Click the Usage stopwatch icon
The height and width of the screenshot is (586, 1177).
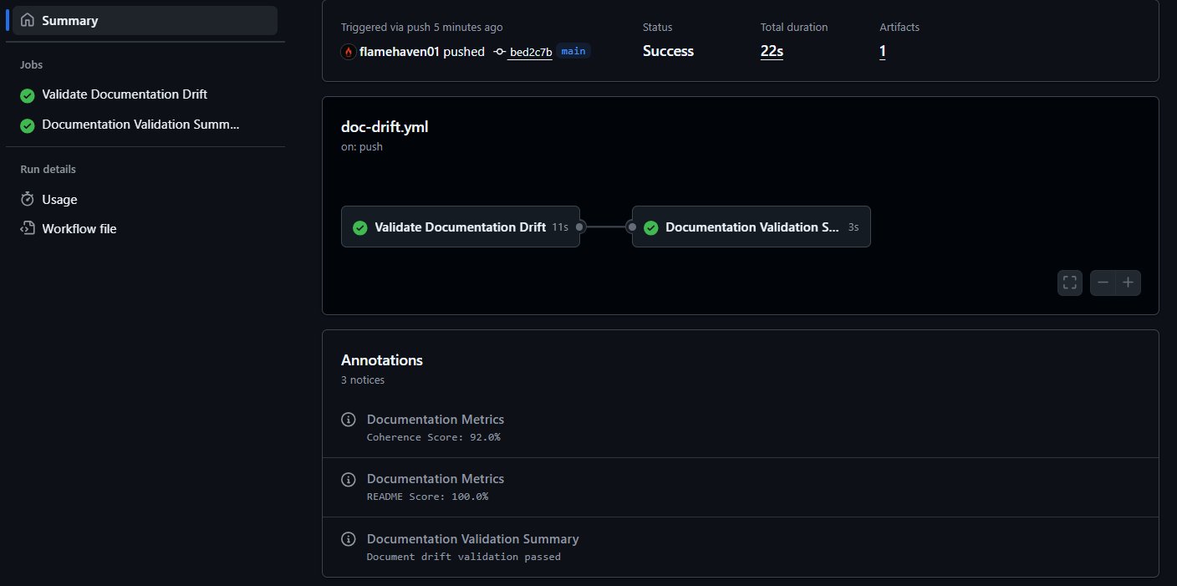coord(28,199)
